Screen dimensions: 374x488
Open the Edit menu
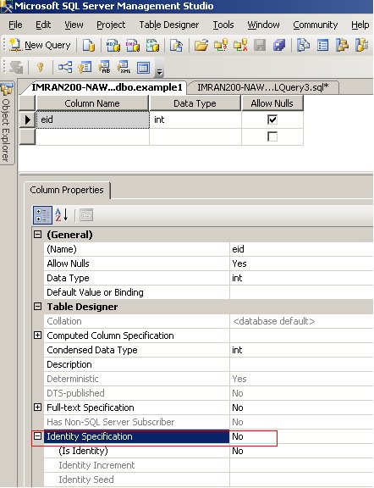pos(43,25)
